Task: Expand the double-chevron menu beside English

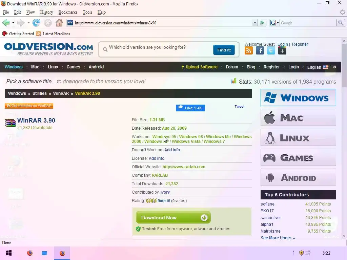Action: click(334, 67)
